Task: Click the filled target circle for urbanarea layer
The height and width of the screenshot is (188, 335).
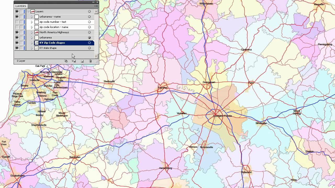Action: [x=89, y=38]
